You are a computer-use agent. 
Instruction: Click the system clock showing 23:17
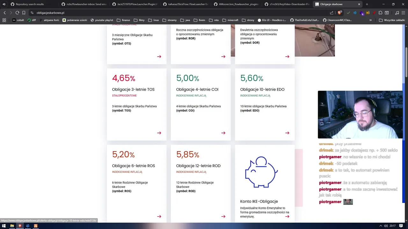tap(392, 226)
